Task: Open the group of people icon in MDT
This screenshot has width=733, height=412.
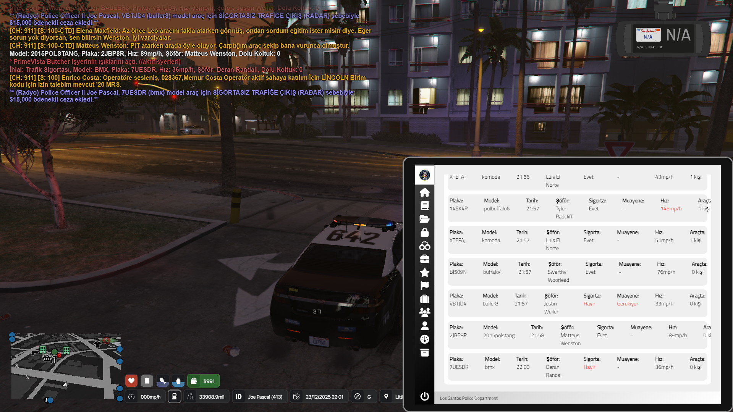Action: click(x=424, y=312)
